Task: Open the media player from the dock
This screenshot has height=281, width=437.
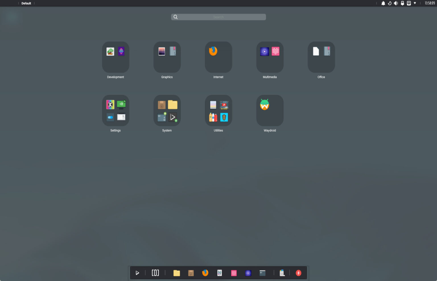Action: tap(248, 273)
